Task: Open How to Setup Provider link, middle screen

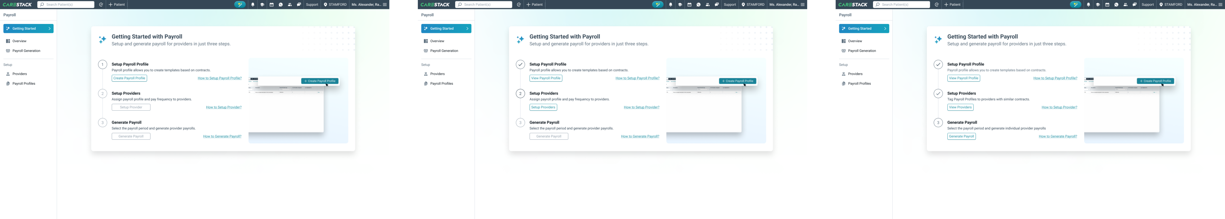Action: (642, 107)
